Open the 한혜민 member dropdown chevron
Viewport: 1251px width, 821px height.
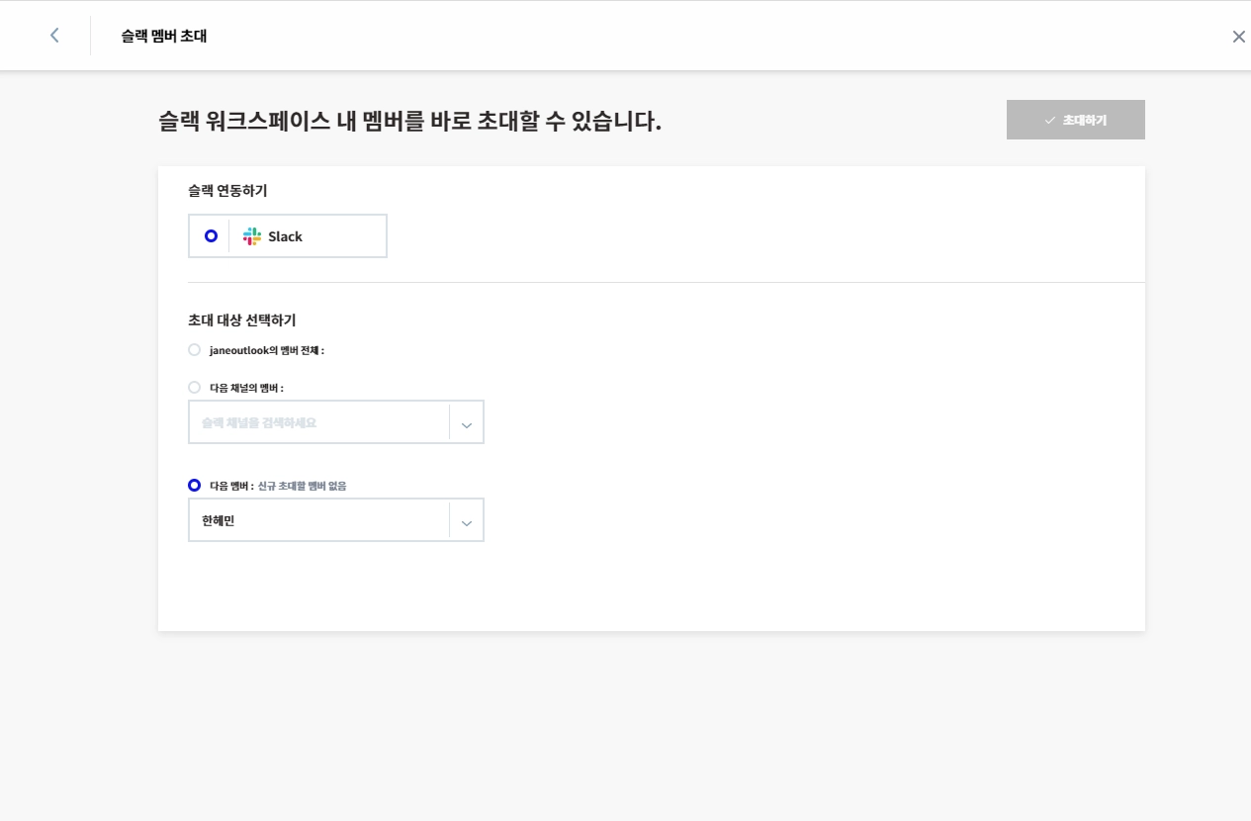[x=467, y=521]
